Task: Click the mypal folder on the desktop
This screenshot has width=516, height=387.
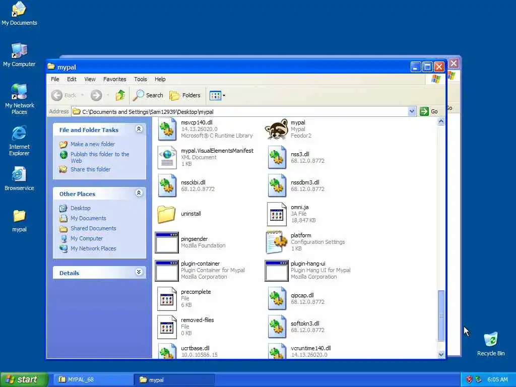Action: coord(19,221)
